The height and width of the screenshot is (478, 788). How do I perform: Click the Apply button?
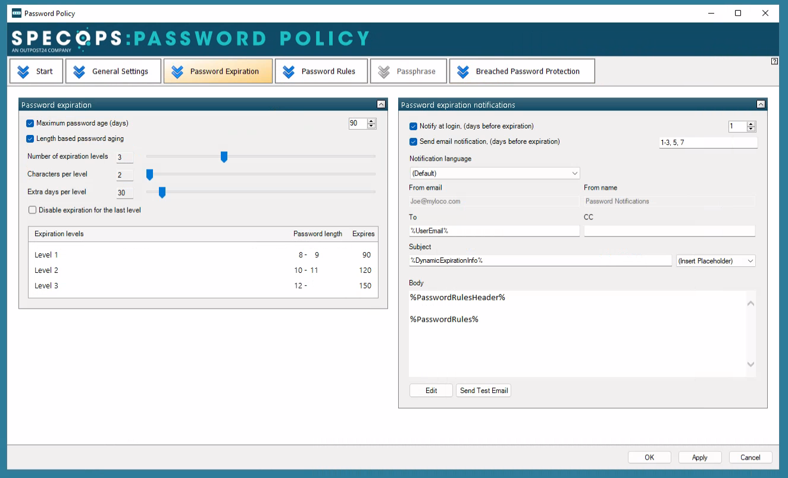pos(700,457)
